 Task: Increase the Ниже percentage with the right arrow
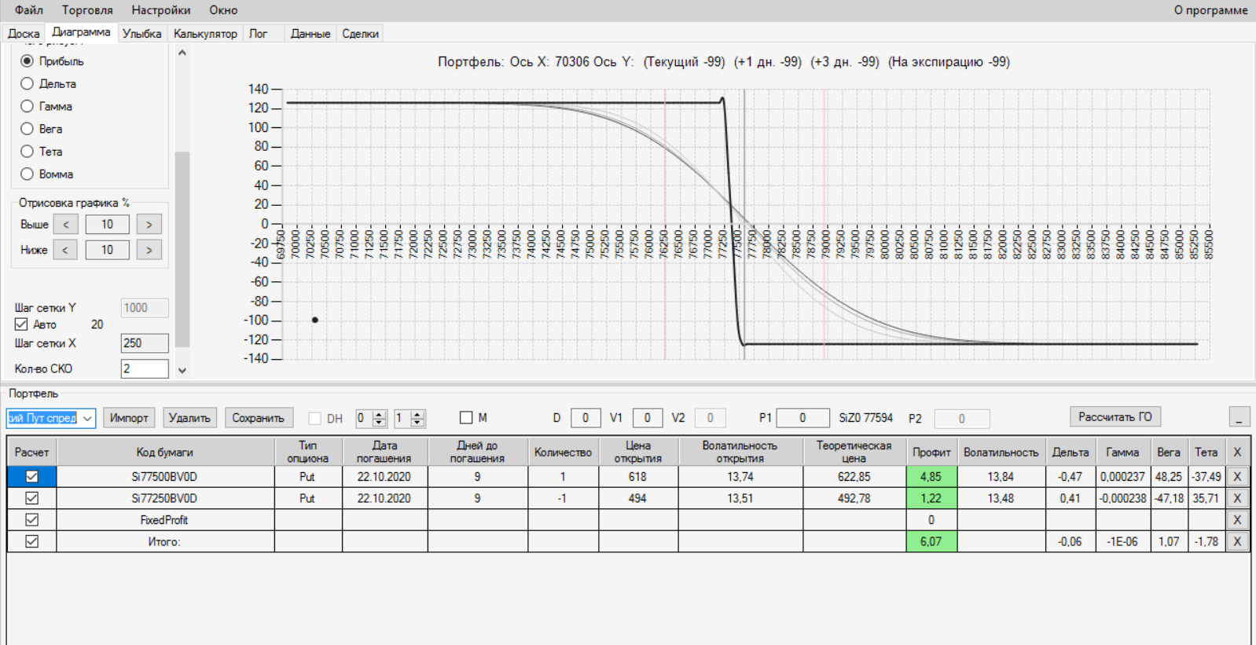149,250
